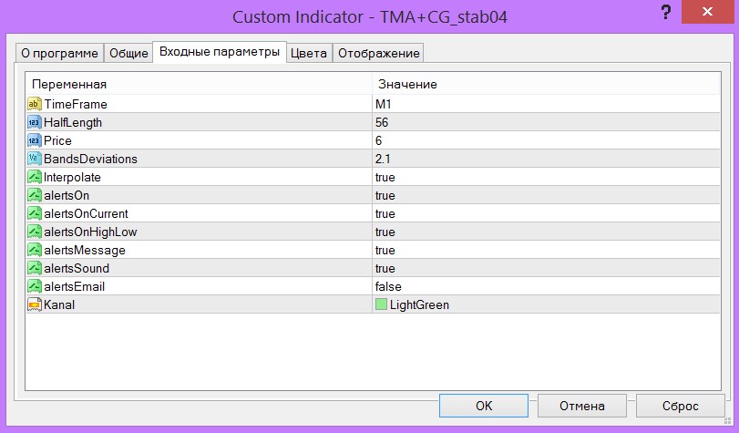The image size is (739, 433).
Task: Click the Отмена button
Action: point(582,406)
